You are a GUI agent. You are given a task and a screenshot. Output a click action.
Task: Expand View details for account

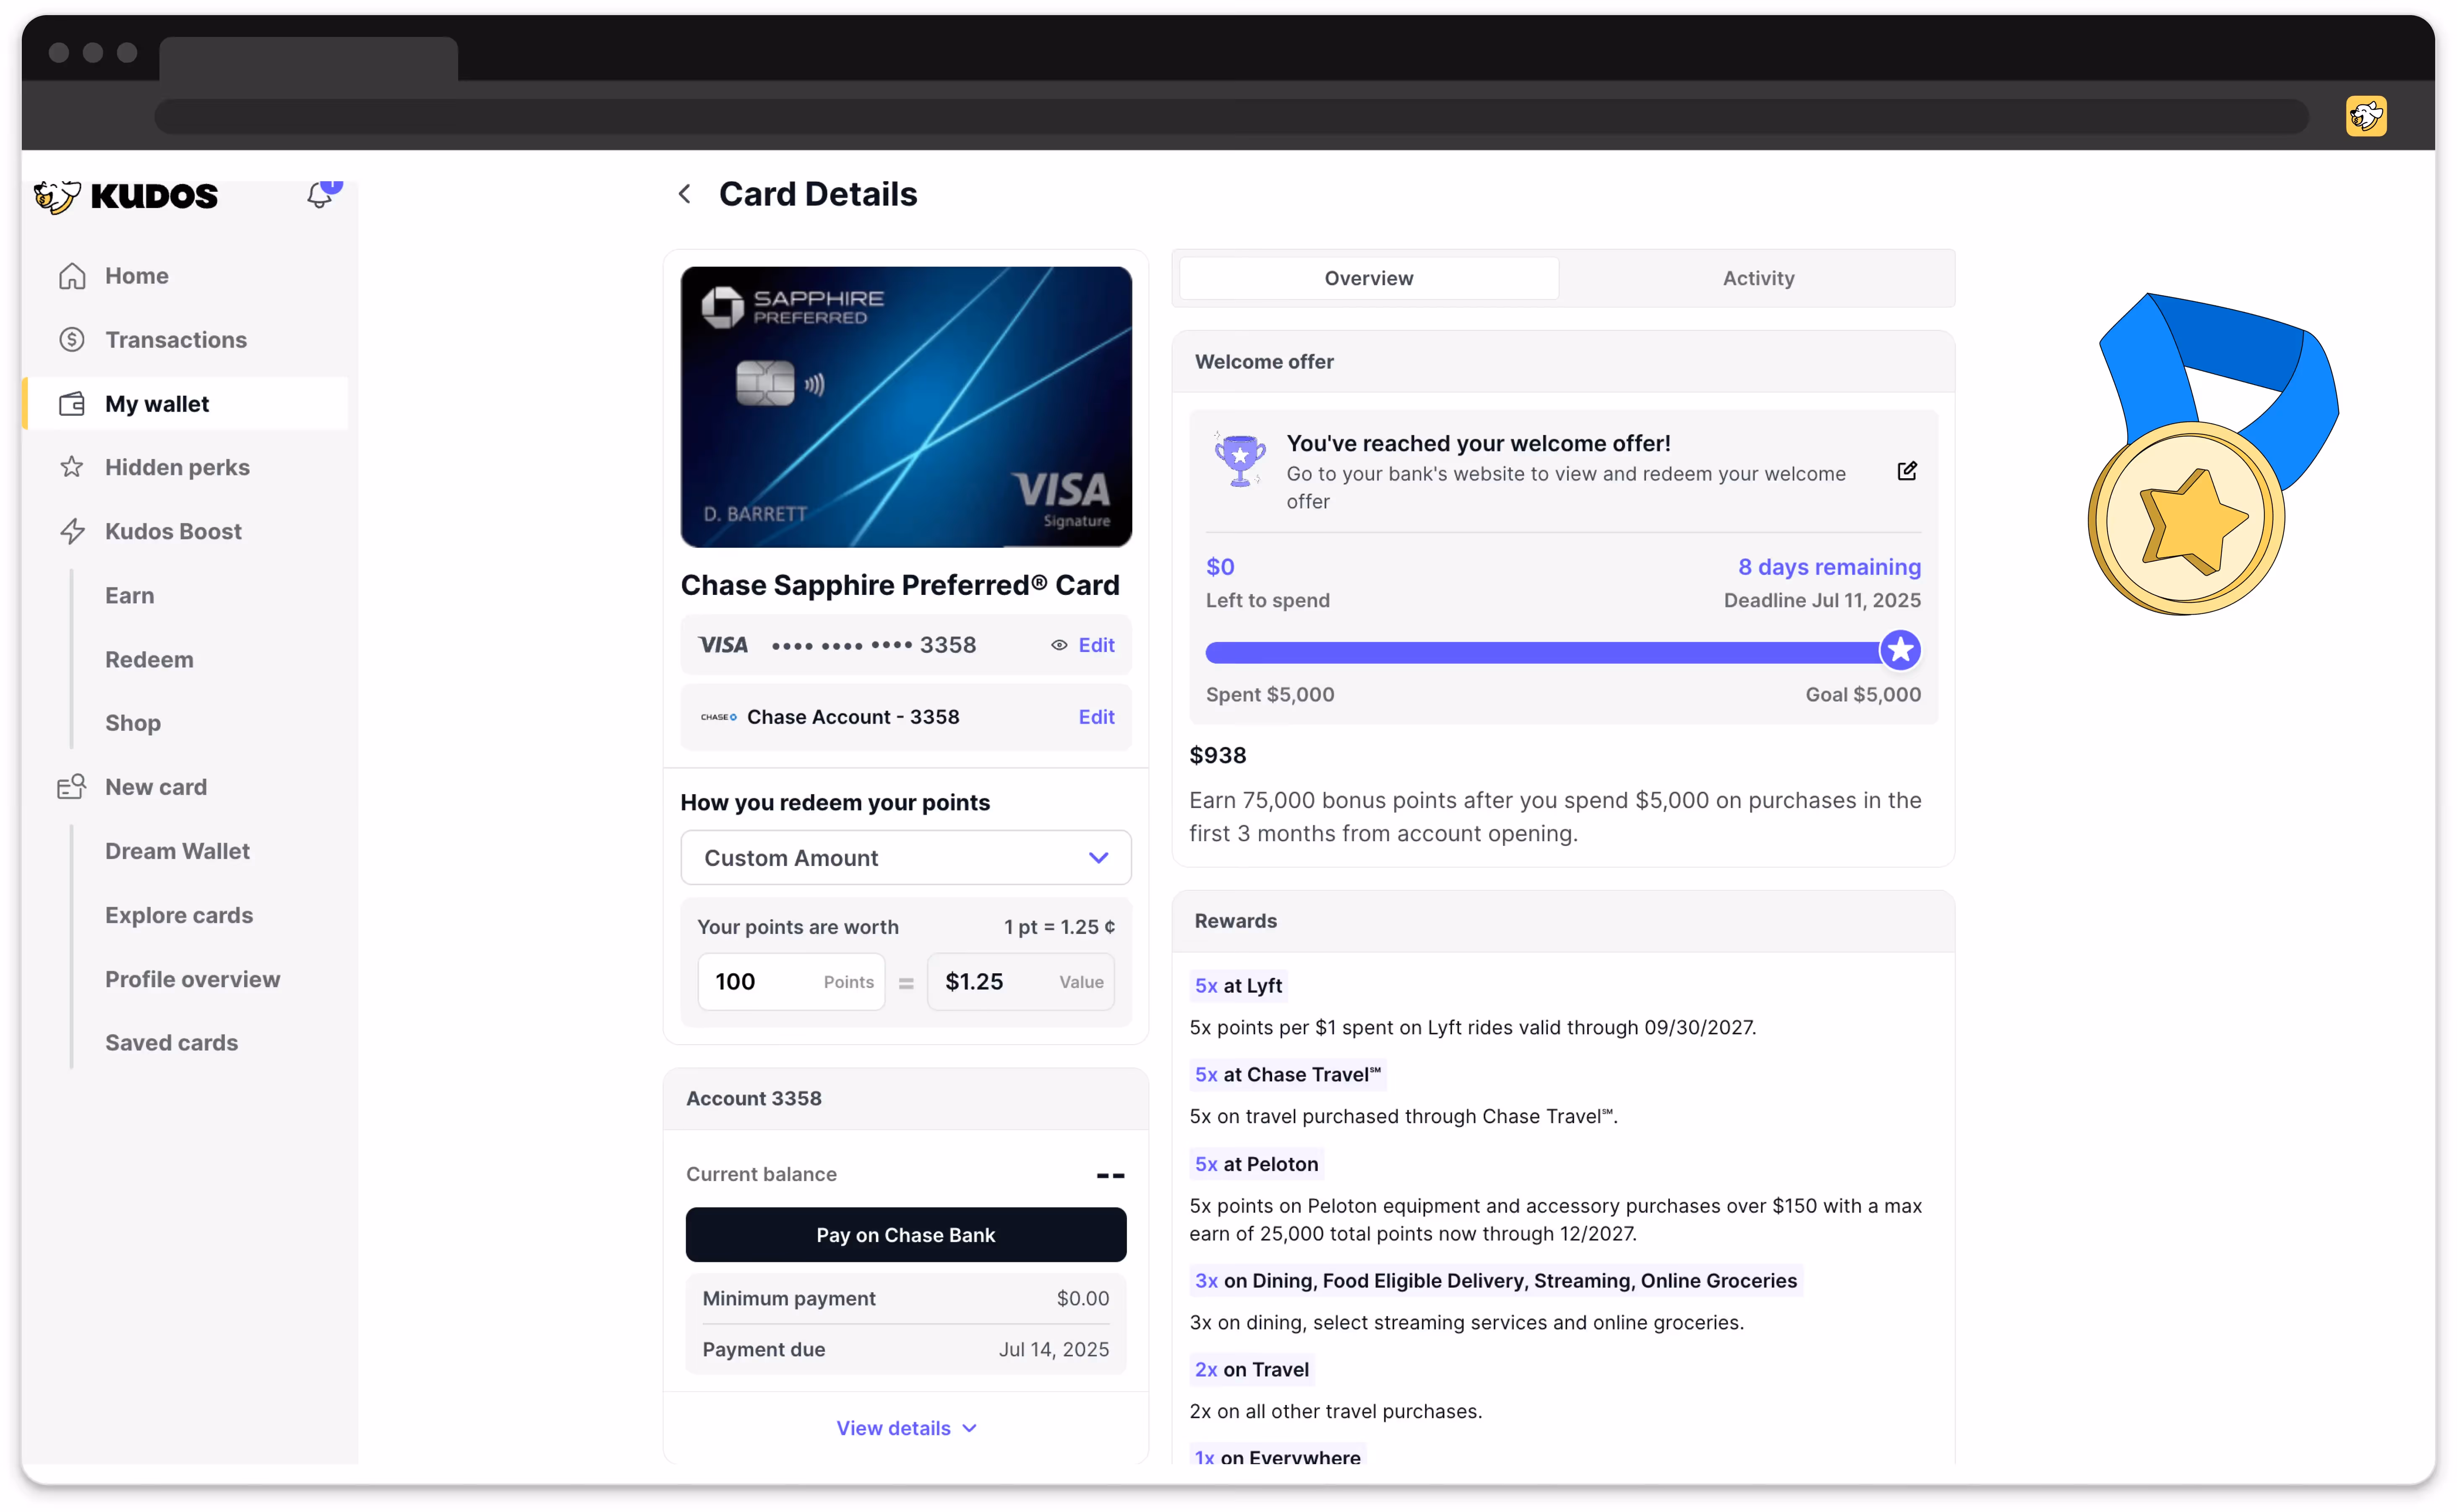905,1428
